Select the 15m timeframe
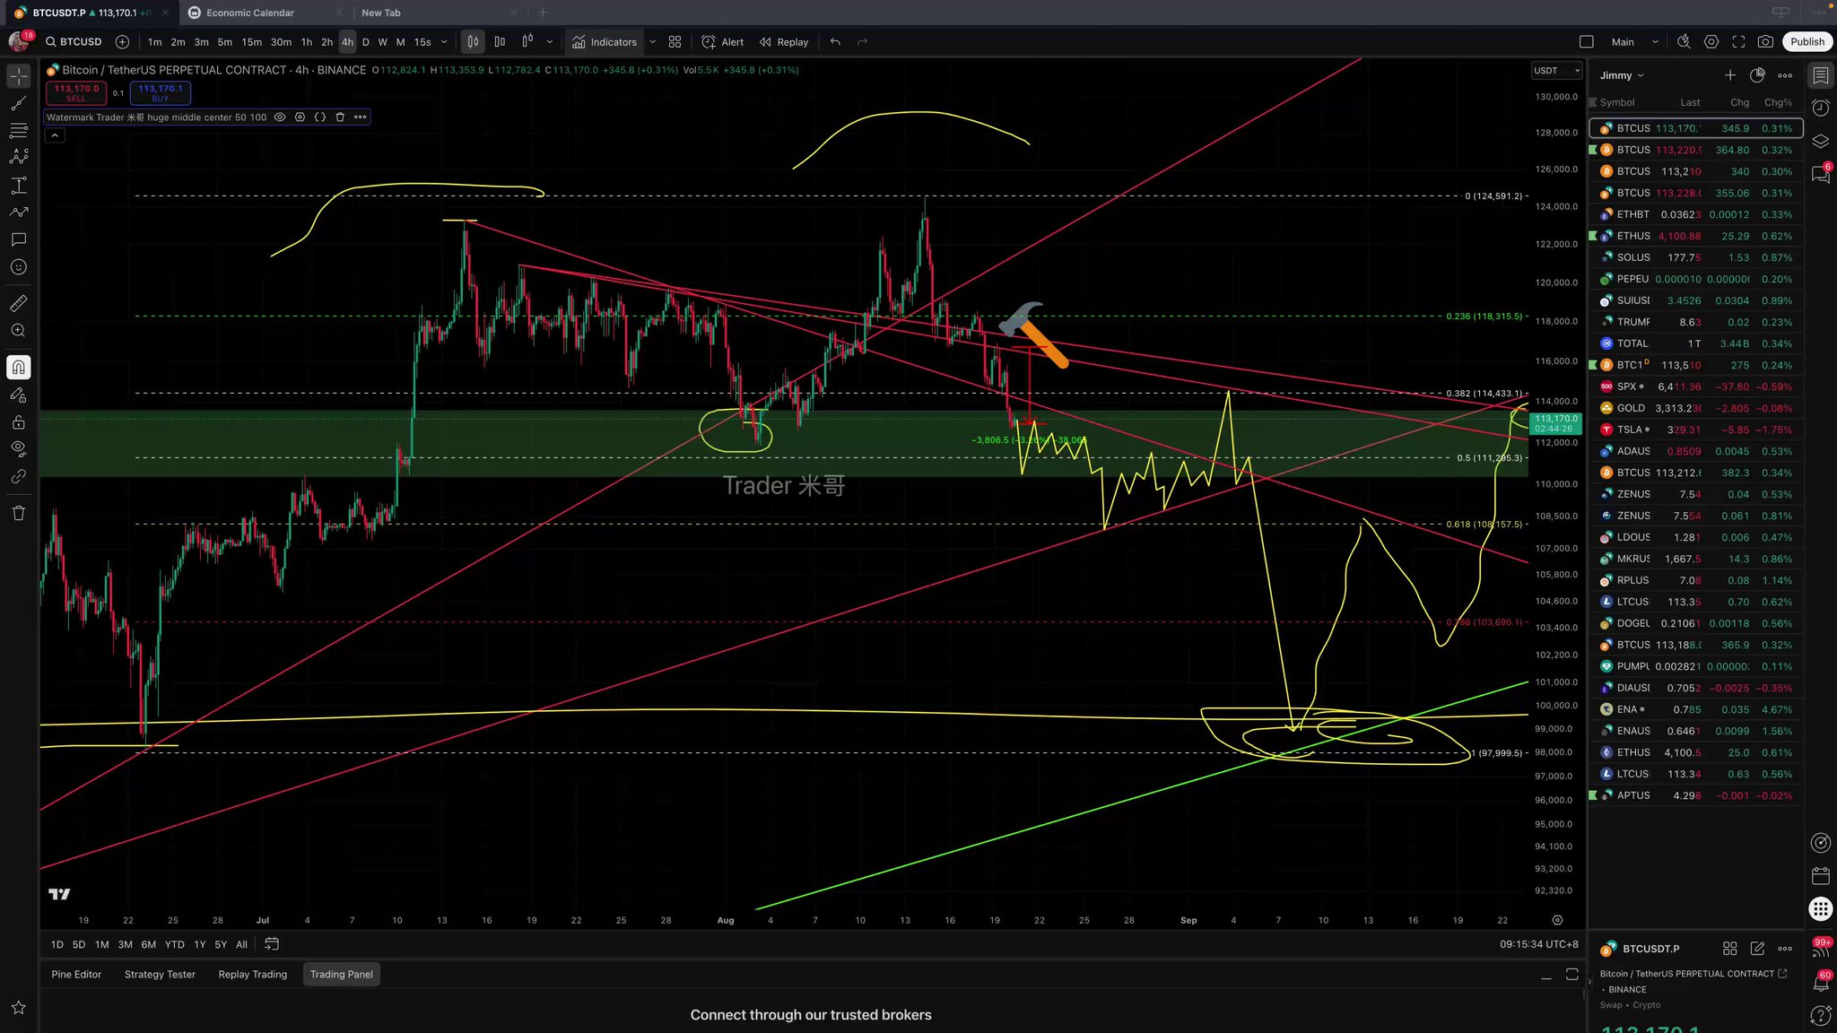This screenshot has width=1837, height=1033. tap(252, 42)
